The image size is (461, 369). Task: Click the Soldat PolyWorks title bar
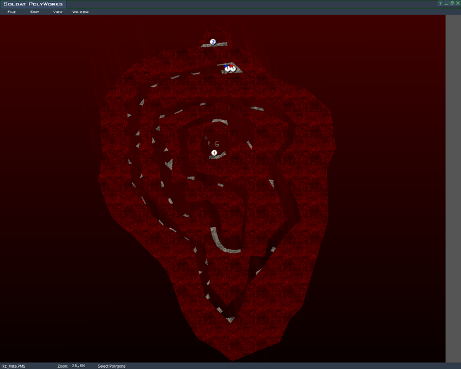tap(184, 4)
